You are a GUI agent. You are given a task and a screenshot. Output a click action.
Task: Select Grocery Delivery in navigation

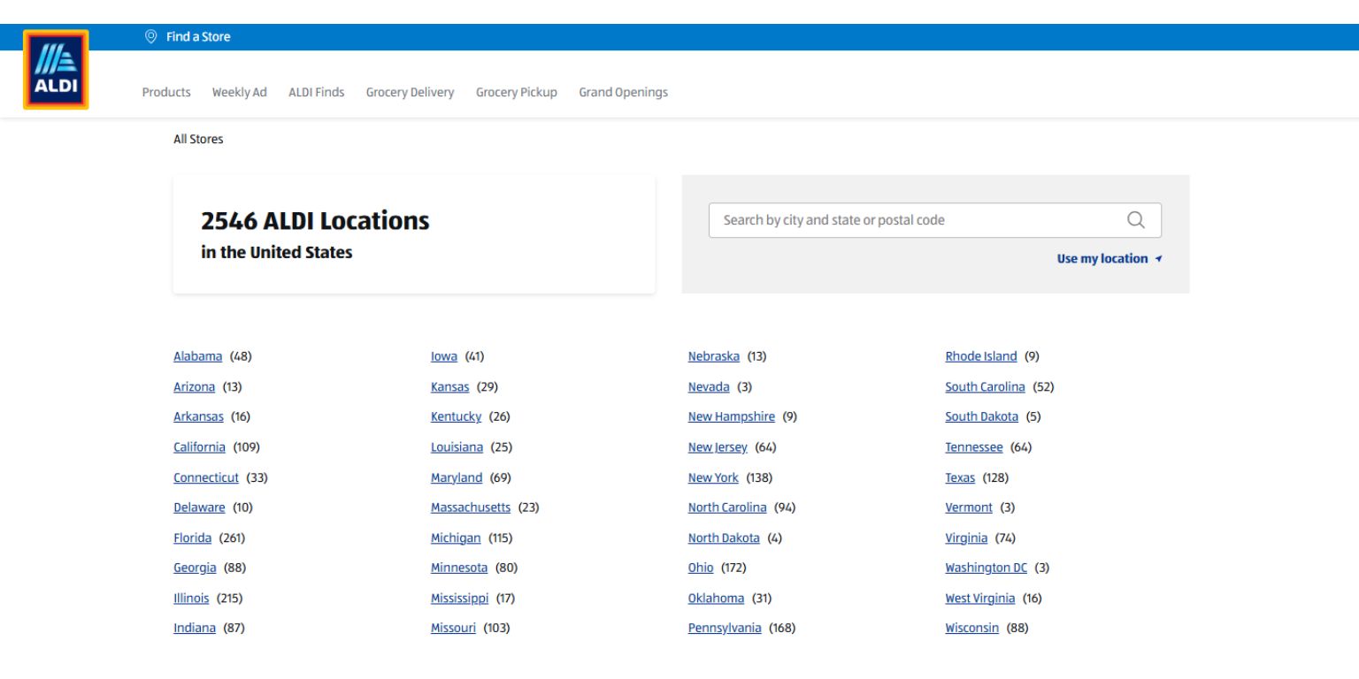[410, 92]
